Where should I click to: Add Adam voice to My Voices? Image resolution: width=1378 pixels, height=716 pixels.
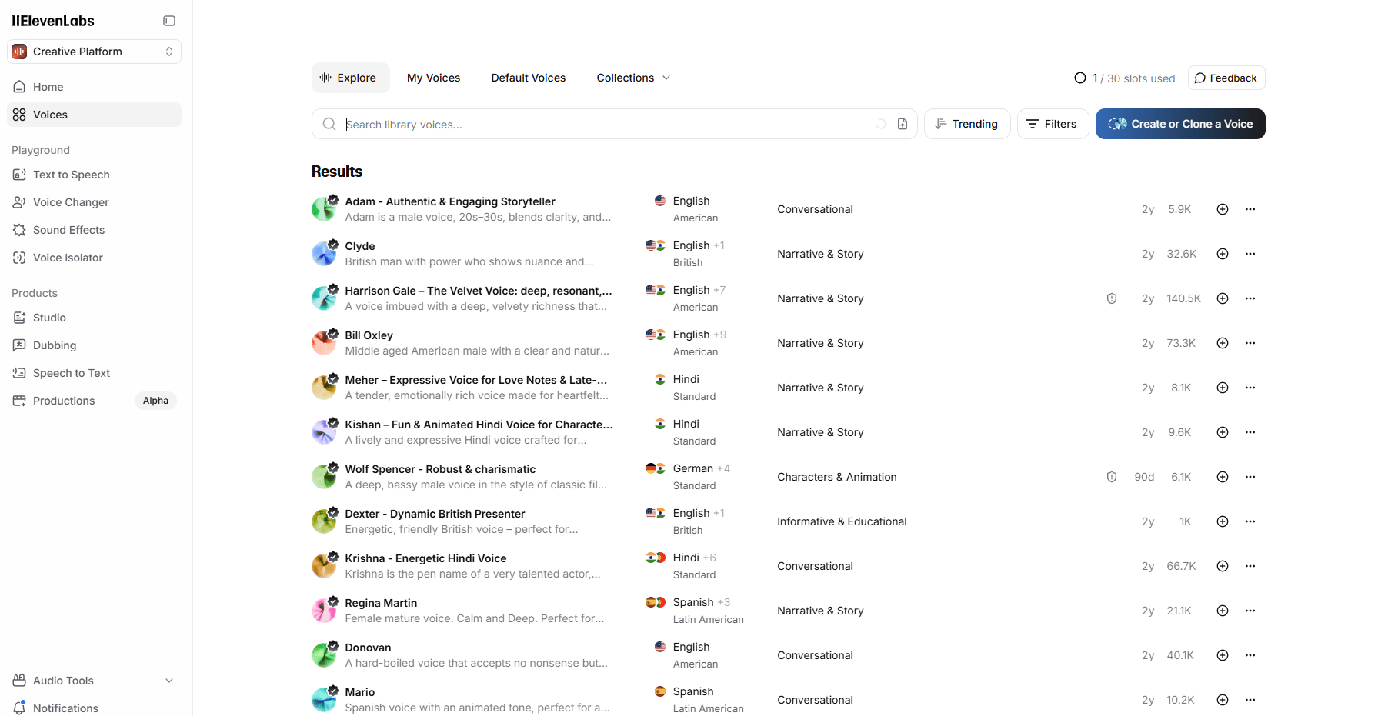(x=1223, y=209)
